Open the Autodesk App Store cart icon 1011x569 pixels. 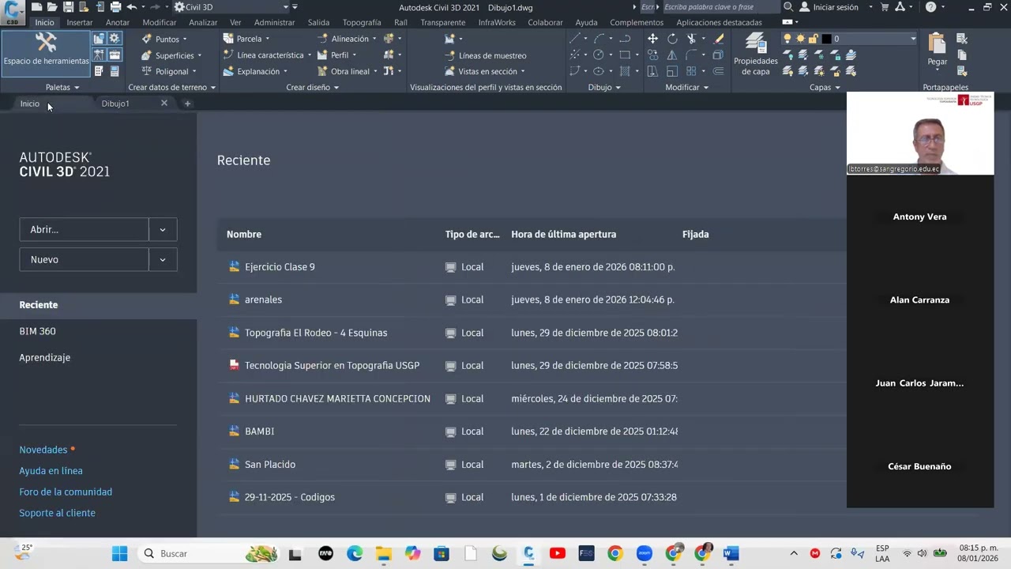pos(885,7)
